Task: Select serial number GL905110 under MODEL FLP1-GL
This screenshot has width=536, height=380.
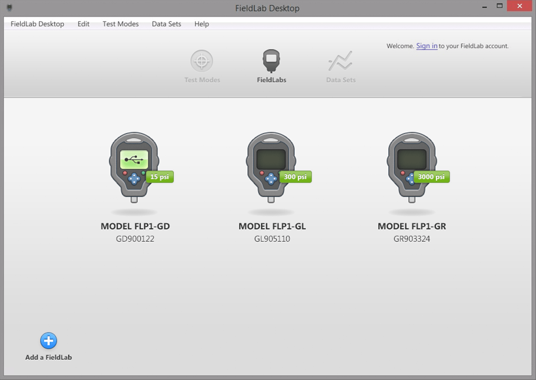Action: (x=272, y=239)
